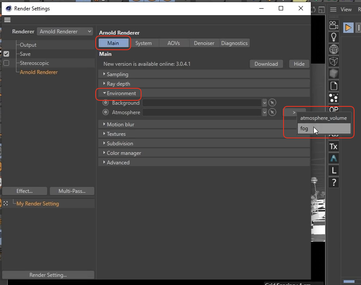361x285 pixels.
Task: Pick the Atmosphere shader with picker icon
Action: [272, 112]
